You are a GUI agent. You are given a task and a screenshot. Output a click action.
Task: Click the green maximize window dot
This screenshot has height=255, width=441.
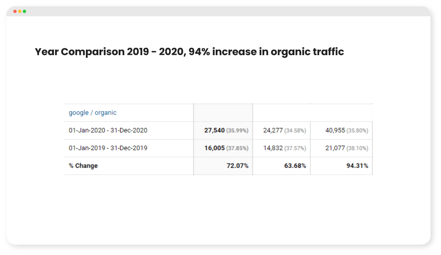24,11
